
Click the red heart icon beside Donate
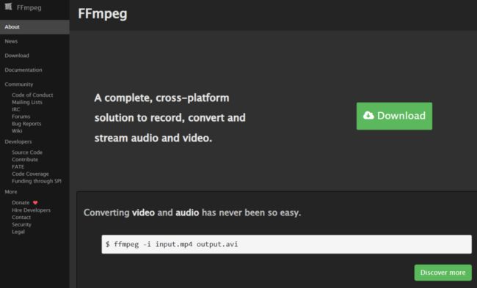35,203
